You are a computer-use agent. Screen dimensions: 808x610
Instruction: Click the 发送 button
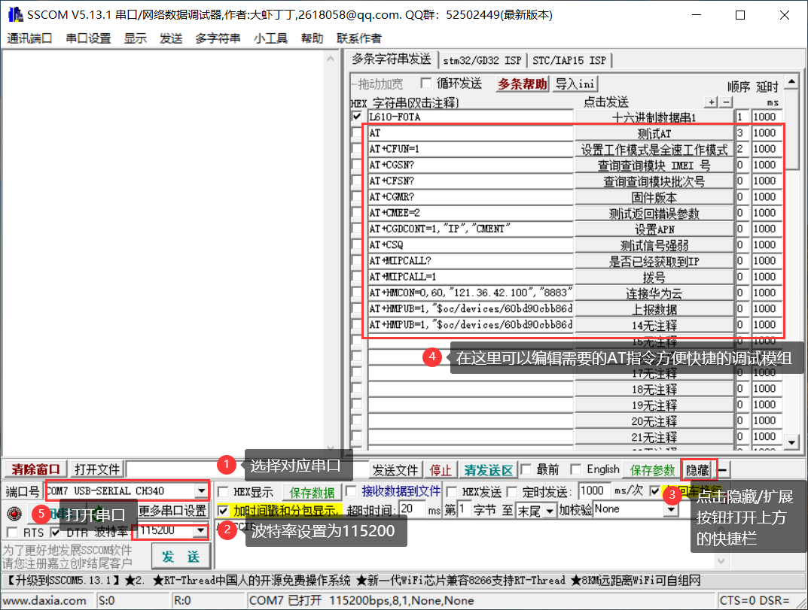pos(181,557)
